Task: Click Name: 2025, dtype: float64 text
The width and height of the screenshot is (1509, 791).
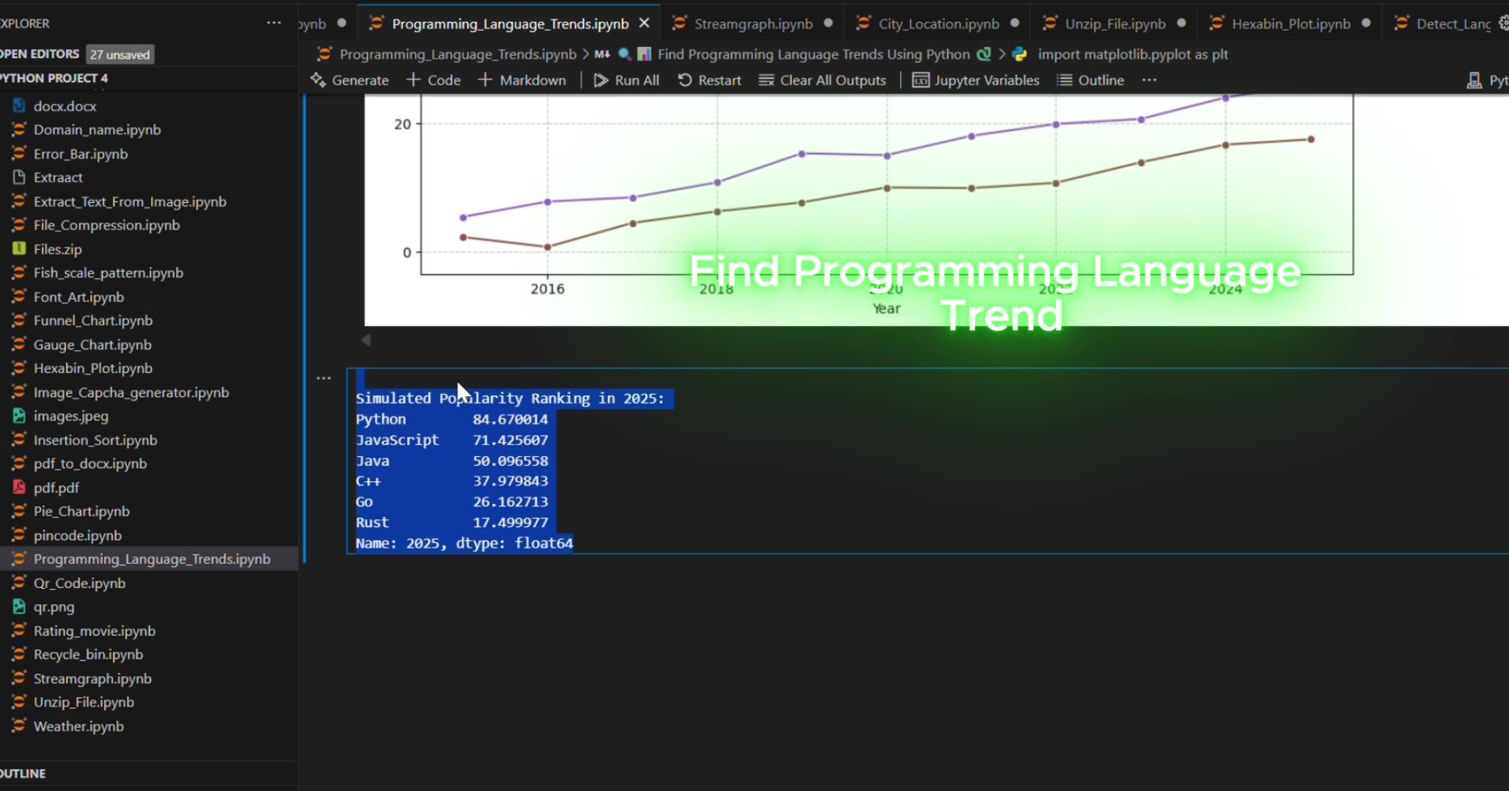Action: pyautogui.click(x=464, y=543)
